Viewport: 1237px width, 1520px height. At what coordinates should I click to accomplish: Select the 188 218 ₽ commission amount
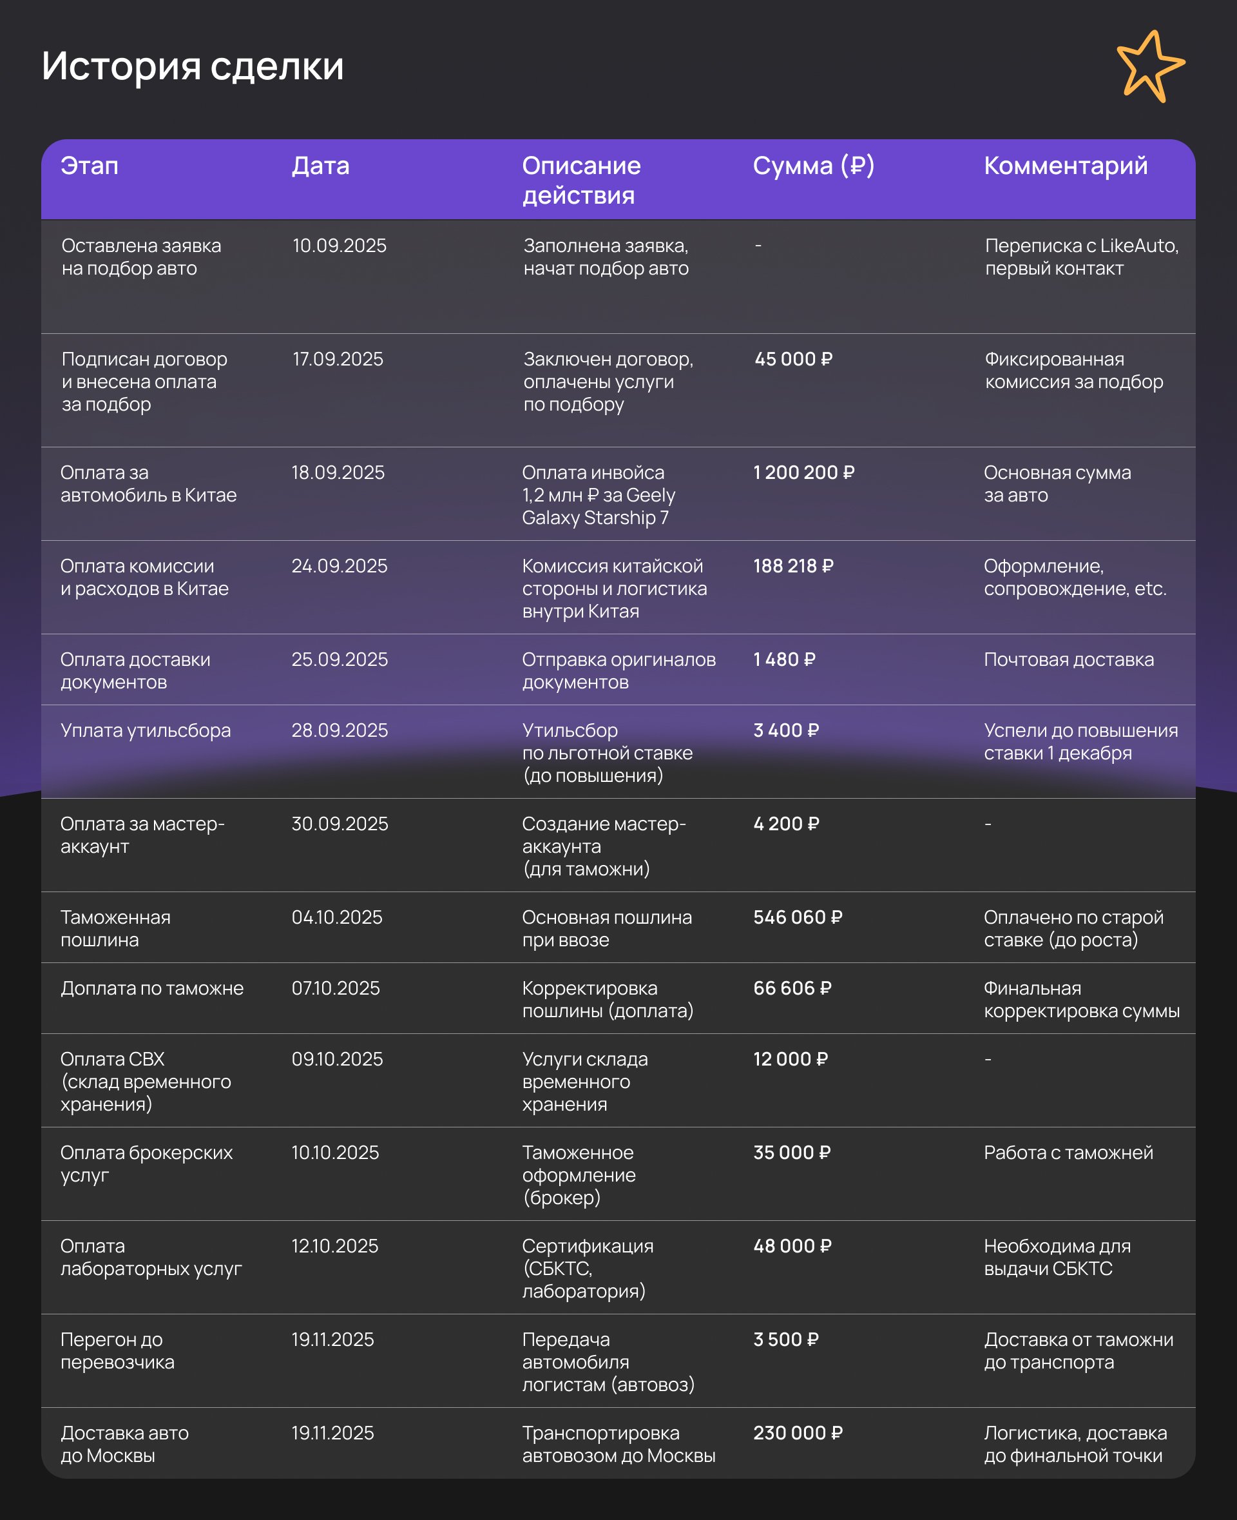click(793, 565)
